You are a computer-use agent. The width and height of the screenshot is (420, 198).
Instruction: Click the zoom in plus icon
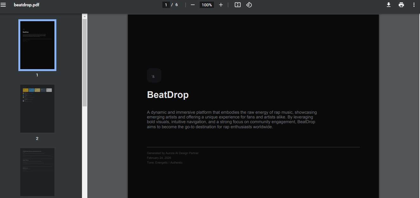[221, 5]
